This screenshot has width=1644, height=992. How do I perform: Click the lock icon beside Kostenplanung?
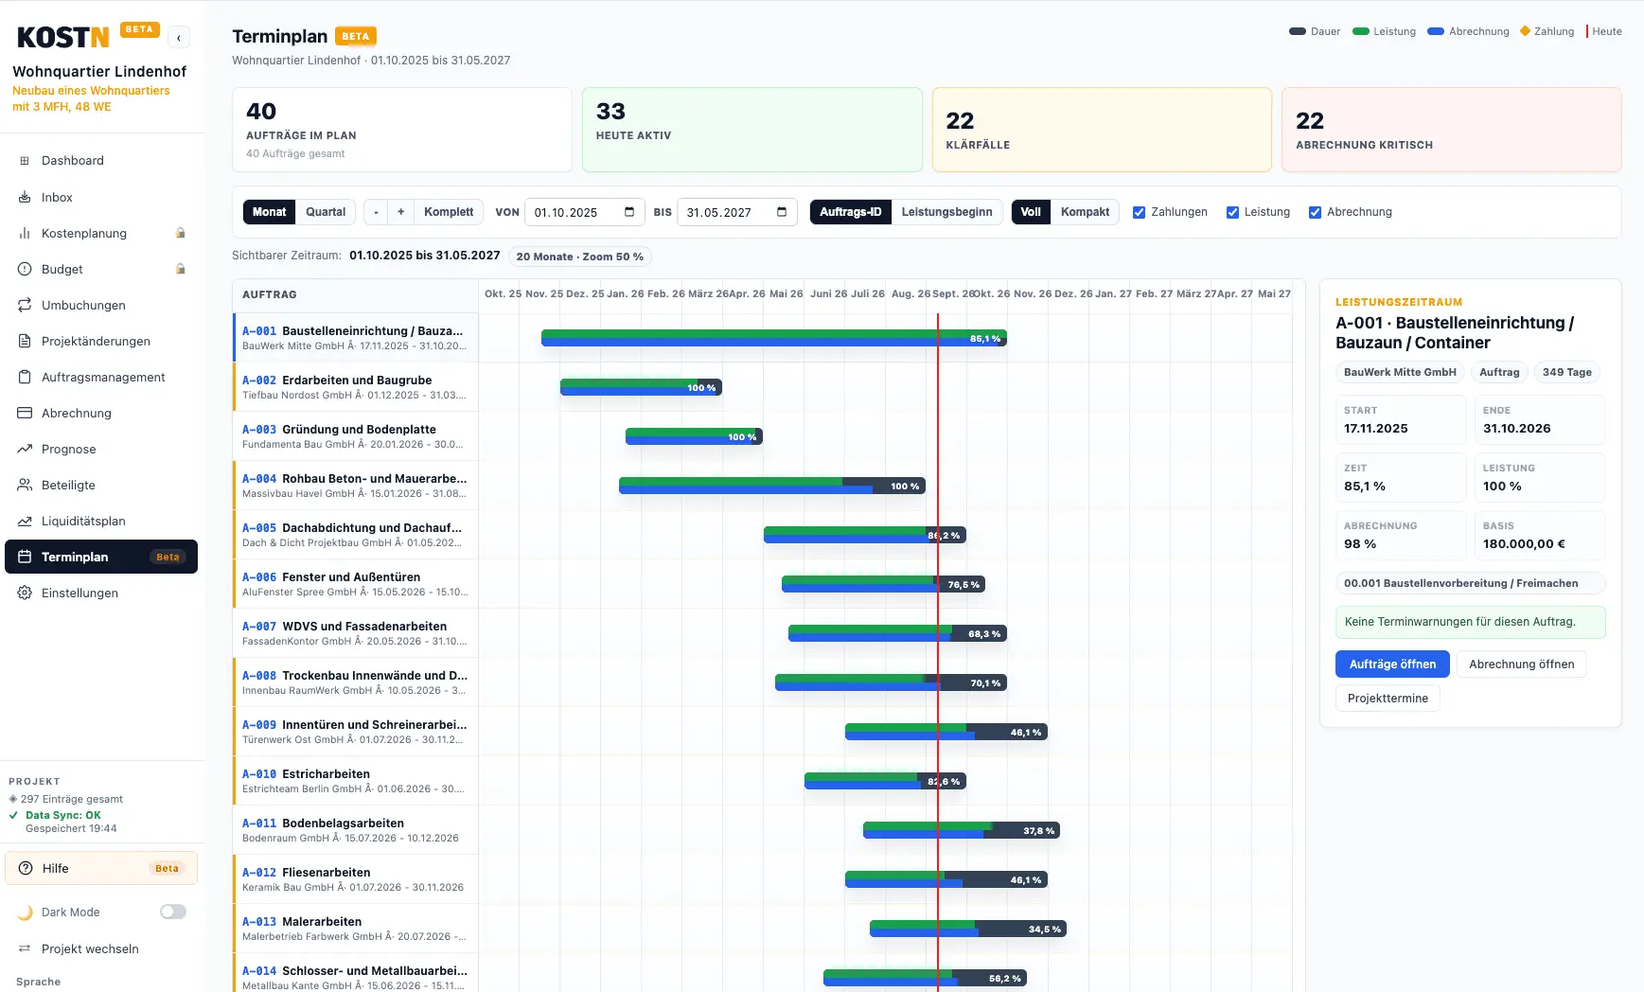coord(180,233)
